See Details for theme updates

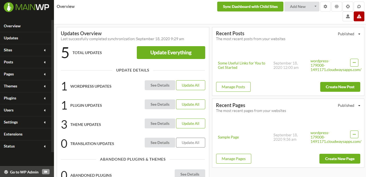(x=160, y=123)
